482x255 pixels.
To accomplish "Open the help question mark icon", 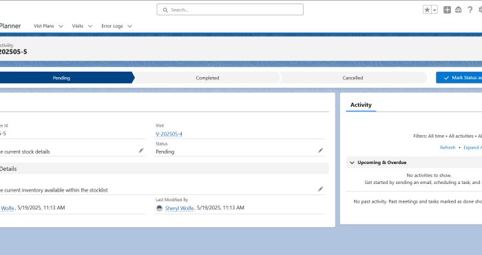I will [x=470, y=10].
